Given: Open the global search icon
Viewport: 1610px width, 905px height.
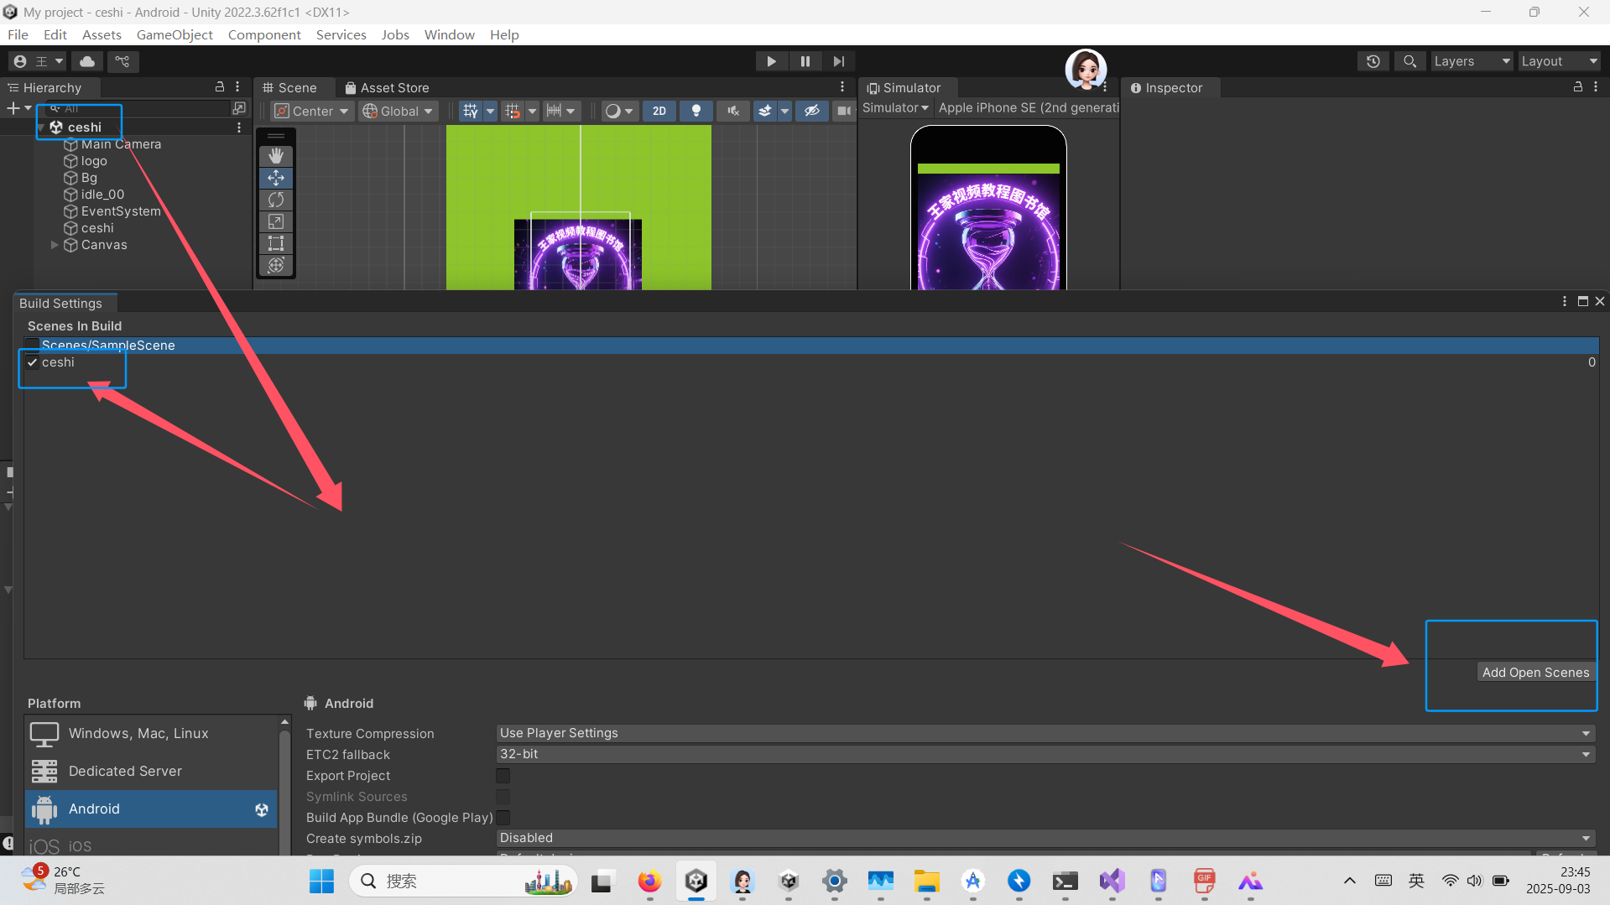Looking at the screenshot, I should point(1410,61).
